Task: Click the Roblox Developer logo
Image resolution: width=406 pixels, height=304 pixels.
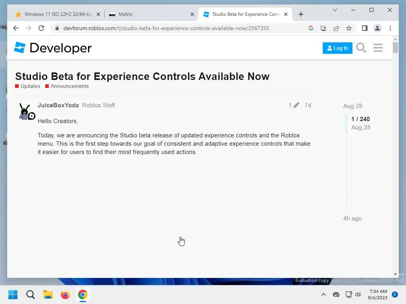Action: click(x=53, y=48)
